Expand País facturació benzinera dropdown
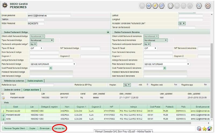215x133 pixels. (165, 64)
